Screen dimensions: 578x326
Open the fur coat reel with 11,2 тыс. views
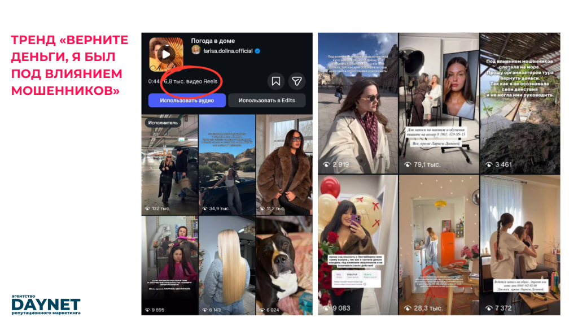[284, 164]
